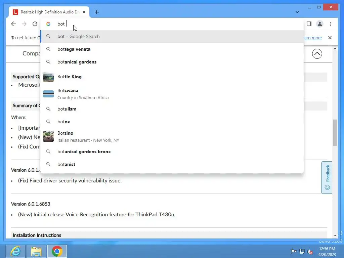Screen dimensions: 344x258
Task: Open the tab search chevron
Action: click(x=297, y=12)
